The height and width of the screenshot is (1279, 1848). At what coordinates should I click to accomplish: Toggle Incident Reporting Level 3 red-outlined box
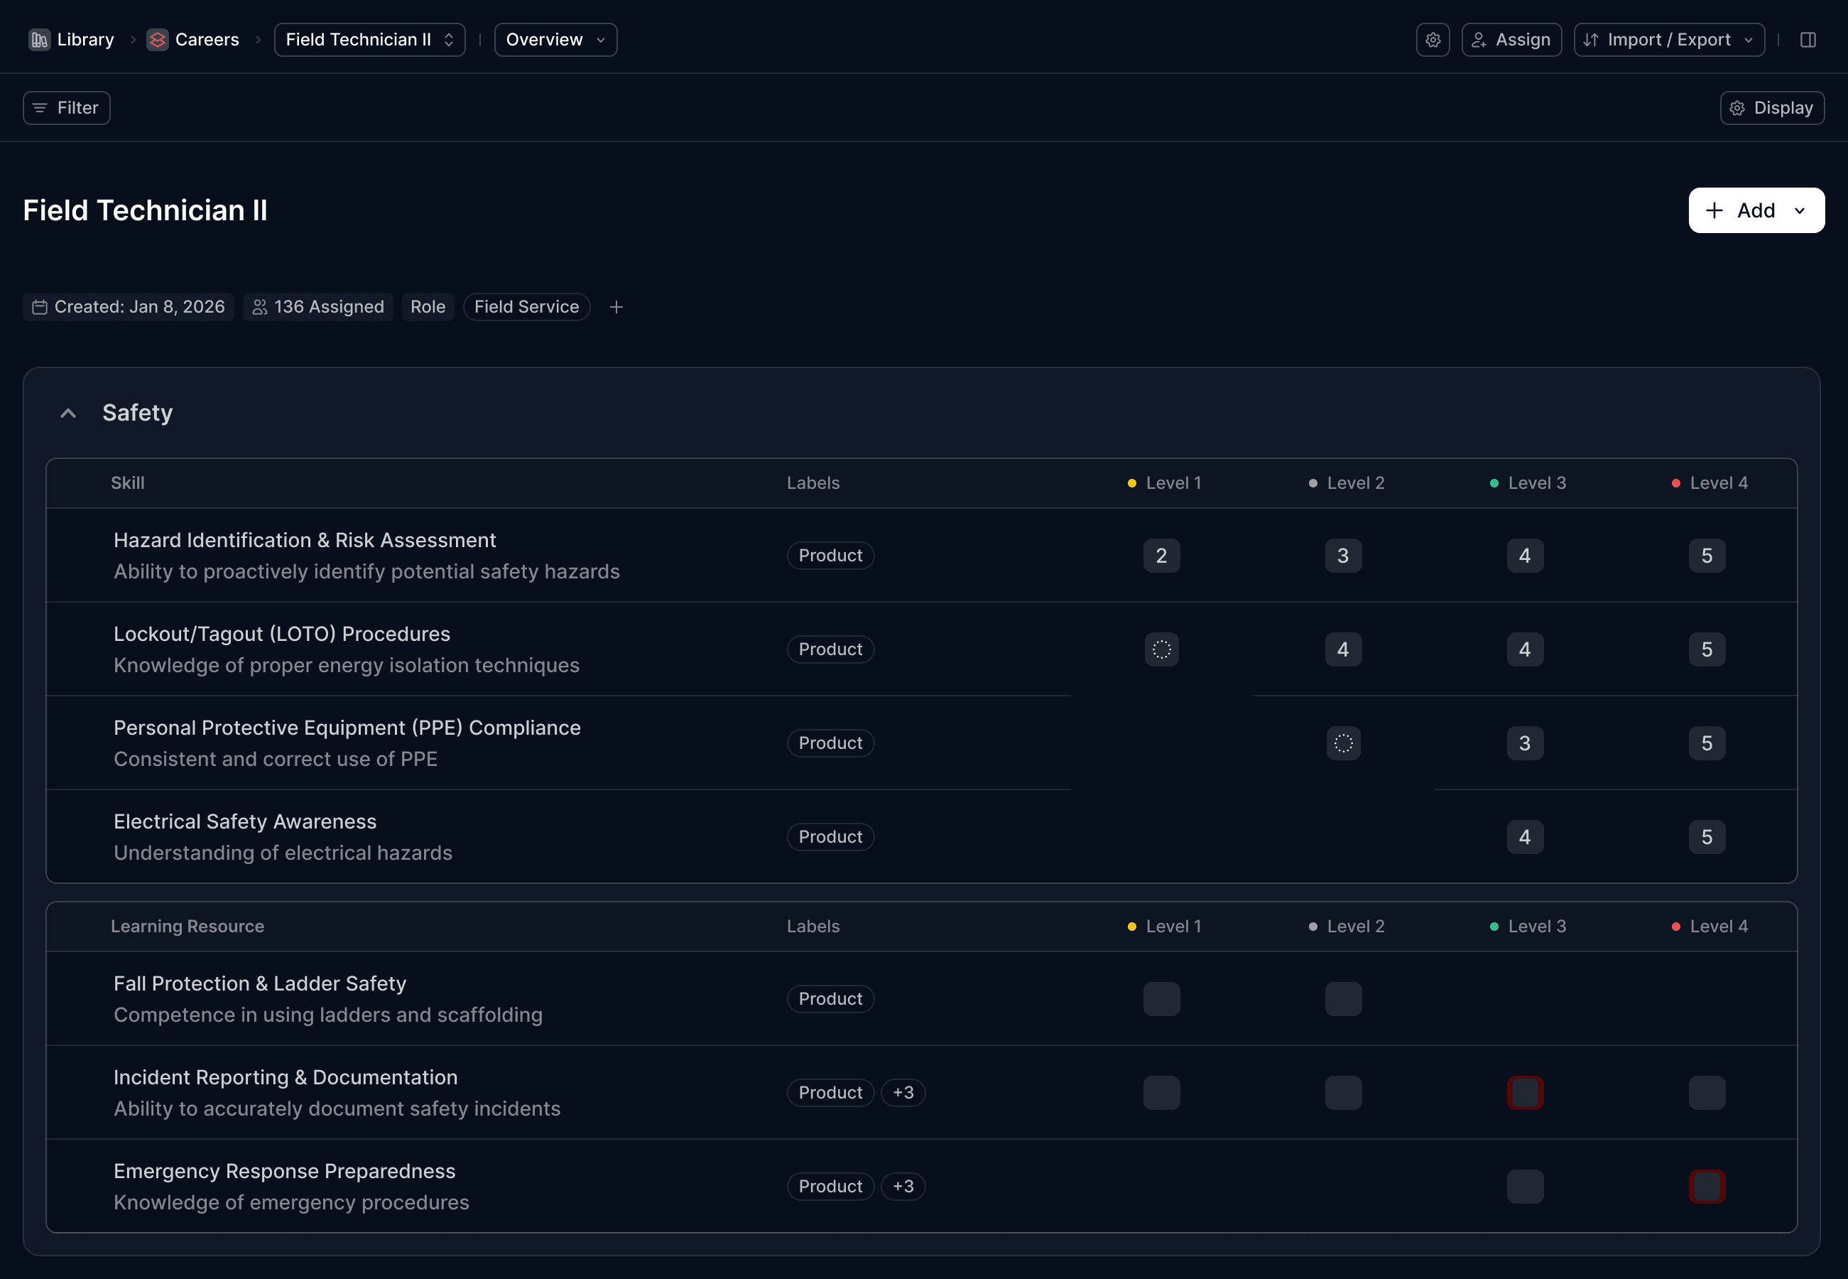[1524, 1092]
